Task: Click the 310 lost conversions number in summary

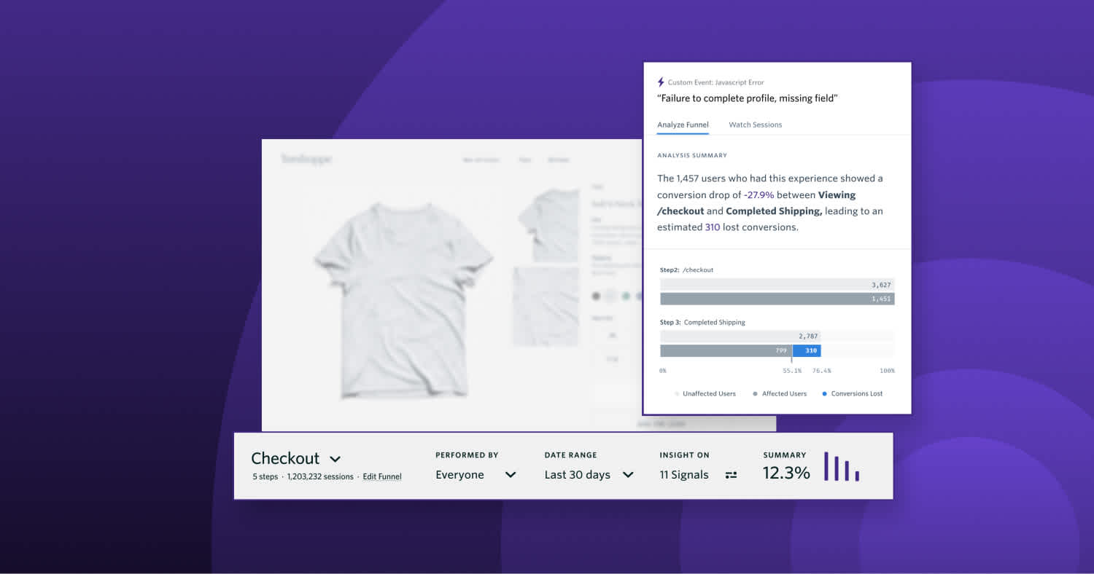Action: [x=712, y=227]
